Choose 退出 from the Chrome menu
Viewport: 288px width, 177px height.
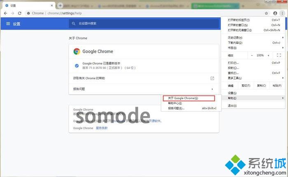coord(253,106)
